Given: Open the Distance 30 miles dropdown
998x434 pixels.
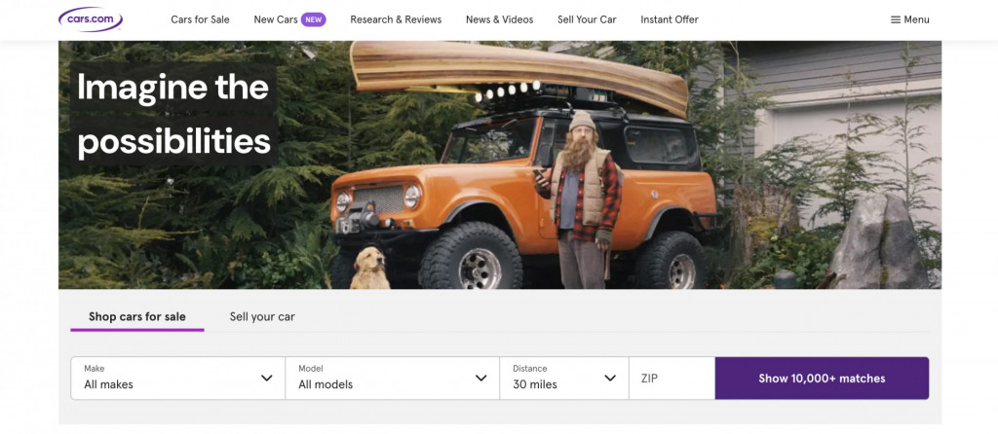Looking at the screenshot, I should [x=564, y=379].
